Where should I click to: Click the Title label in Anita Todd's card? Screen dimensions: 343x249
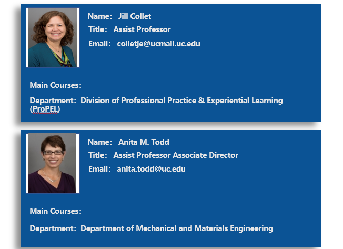pyautogui.click(x=97, y=155)
